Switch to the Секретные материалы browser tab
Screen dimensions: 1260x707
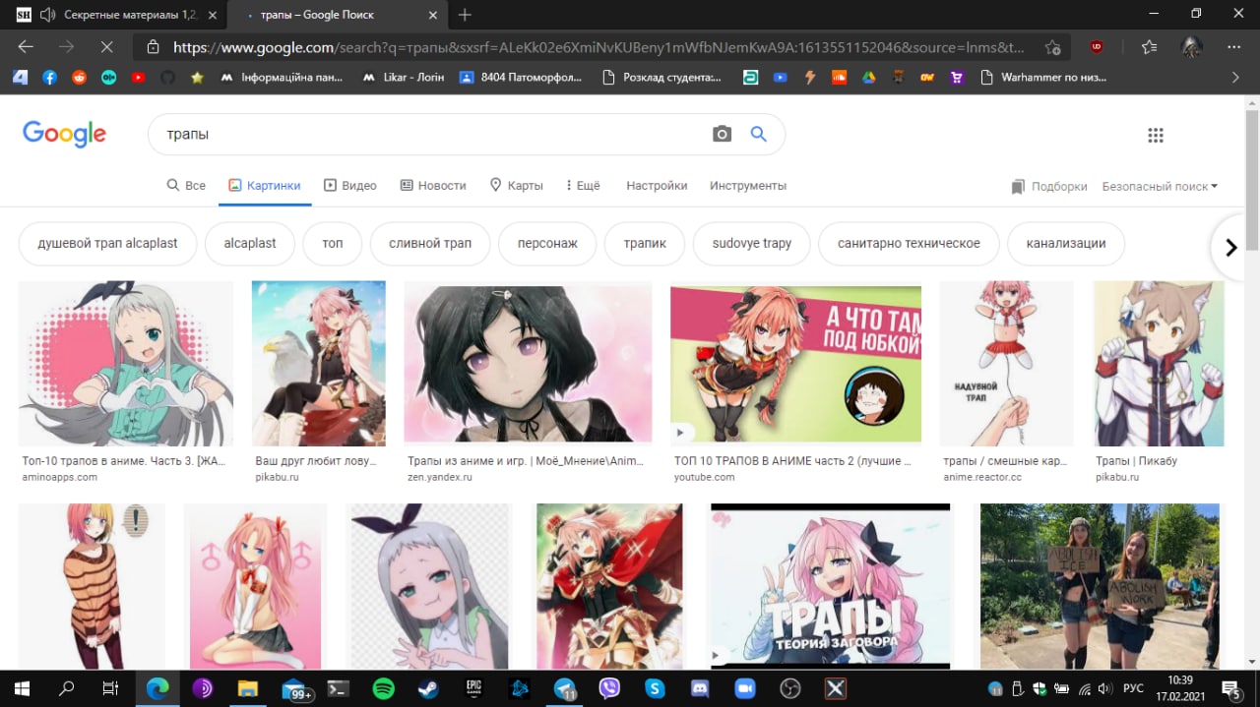(x=115, y=15)
